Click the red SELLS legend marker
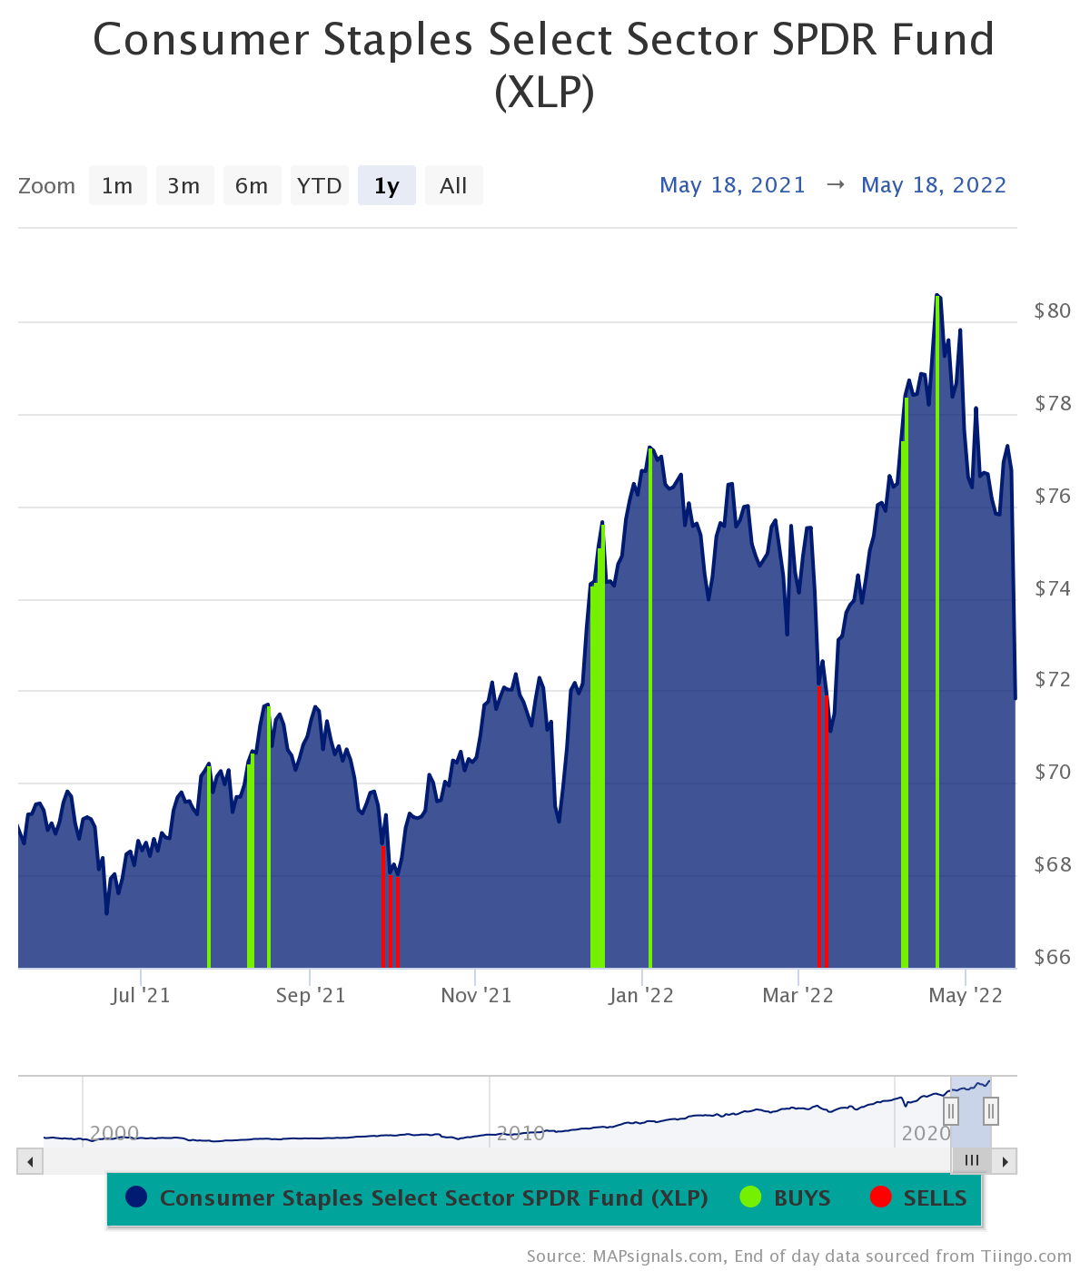 click(x=880, y=1197)
